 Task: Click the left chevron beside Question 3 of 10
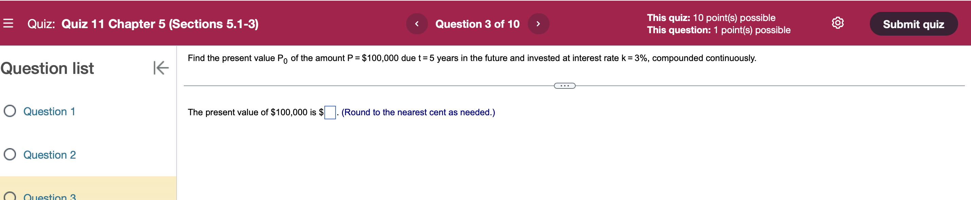click(x=417, y=23)
